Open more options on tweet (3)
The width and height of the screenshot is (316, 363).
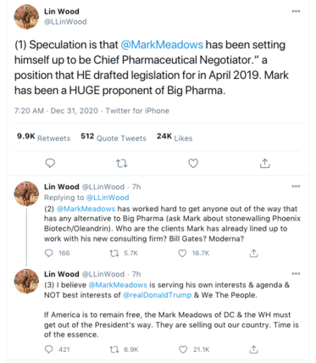tap(296, 274)
